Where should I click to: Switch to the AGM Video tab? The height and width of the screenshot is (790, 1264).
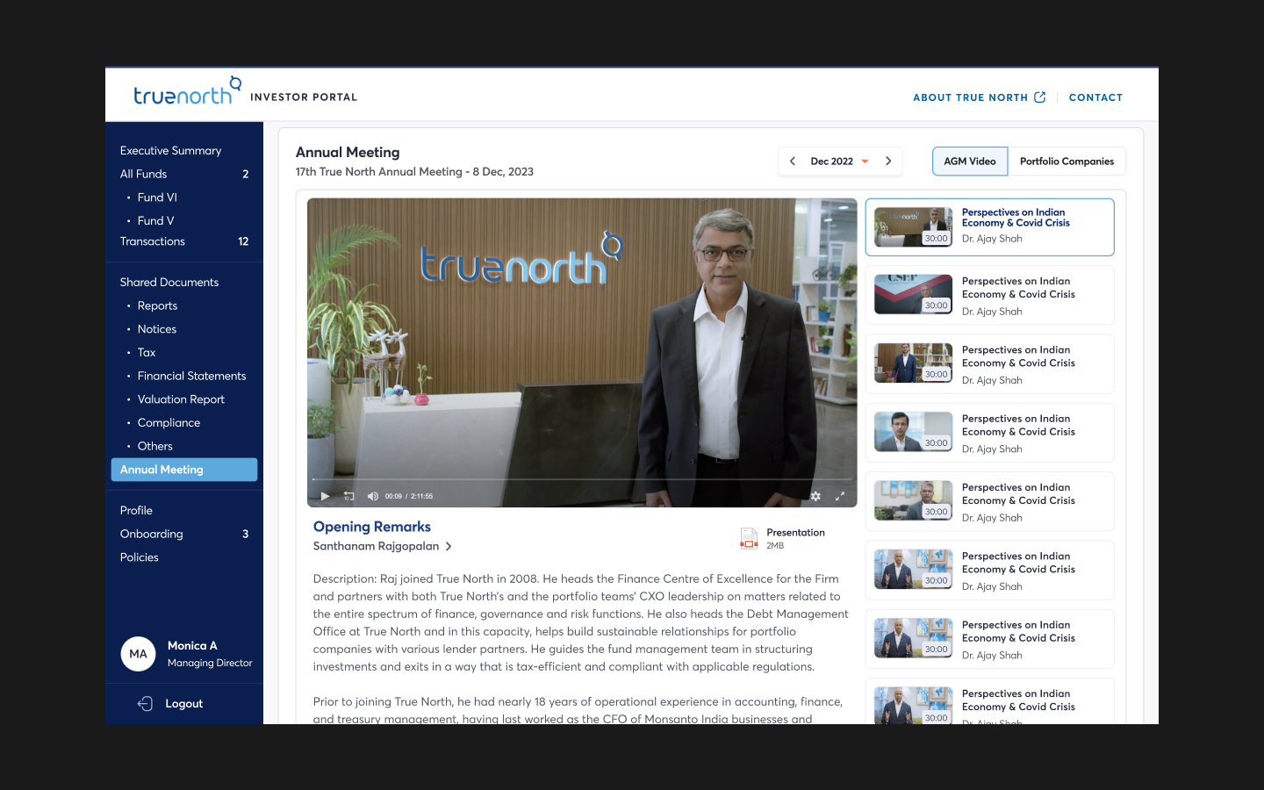[970, 162]
